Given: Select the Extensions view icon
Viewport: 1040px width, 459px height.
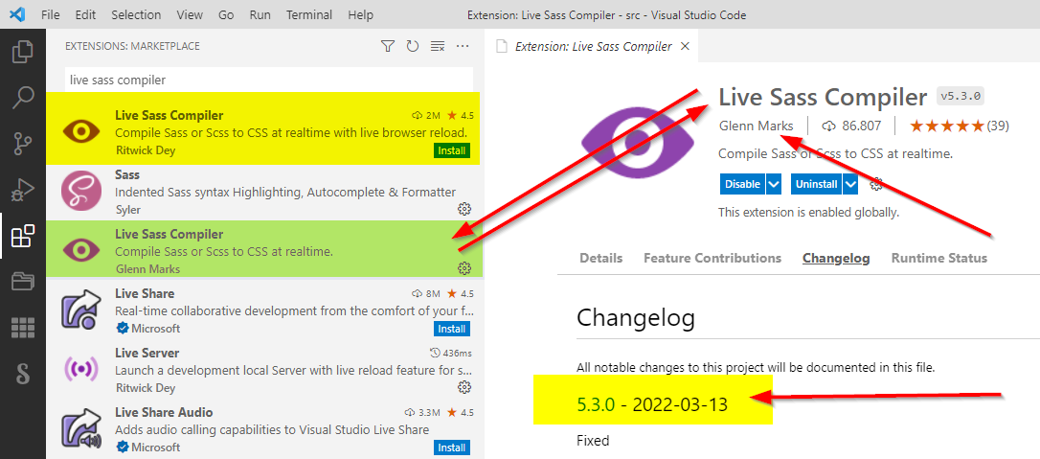Looking at the screenshot, I should [x=23, y=236].
